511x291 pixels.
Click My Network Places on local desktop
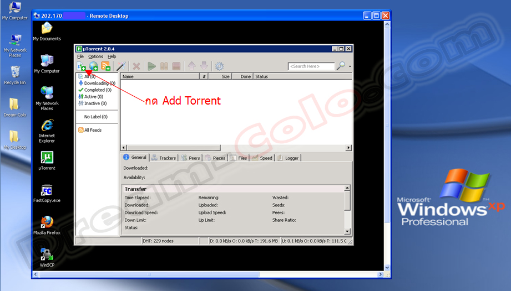[x=15, y=45]
